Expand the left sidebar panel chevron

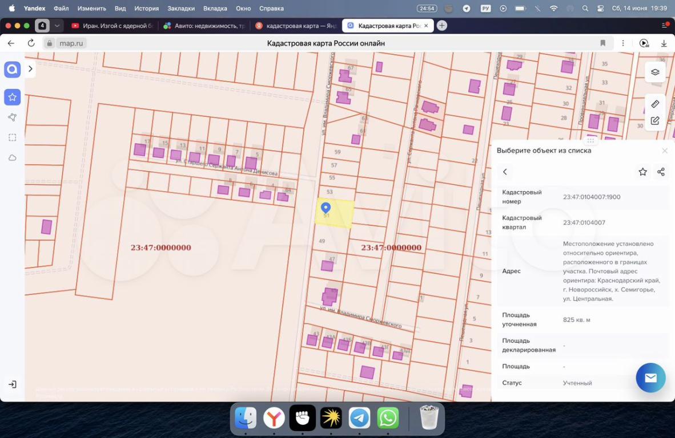pos(30,69)
